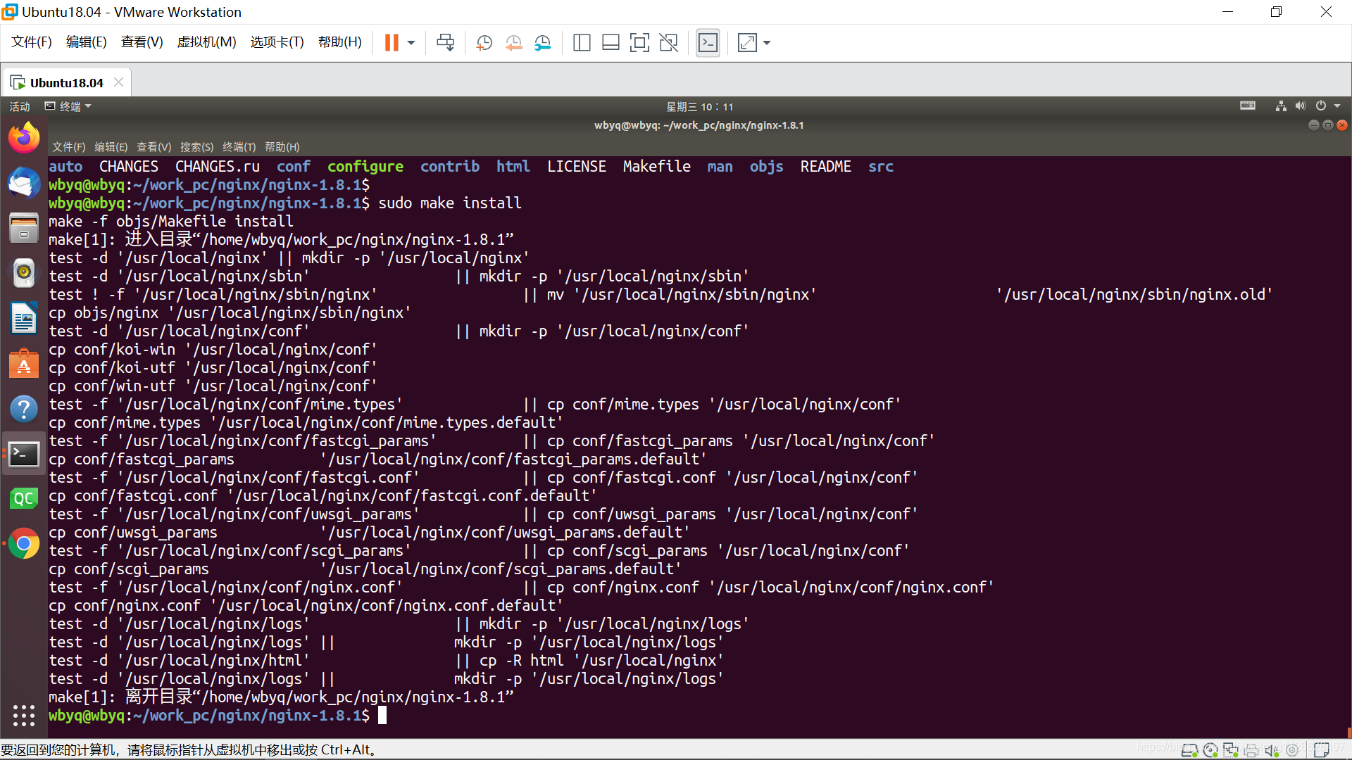
Task: Click the VMware pause virtual machine icon
Action: tap(392, 43)
